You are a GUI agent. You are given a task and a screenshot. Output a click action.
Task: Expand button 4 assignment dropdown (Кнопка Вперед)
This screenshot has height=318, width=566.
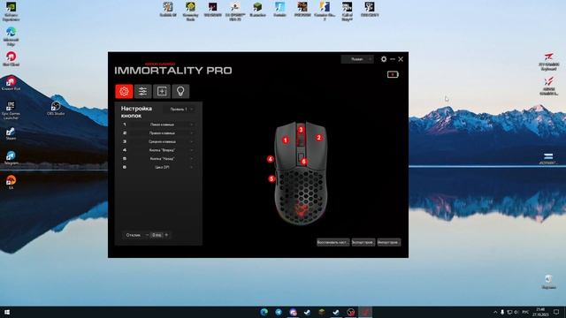tap(162, 150)
